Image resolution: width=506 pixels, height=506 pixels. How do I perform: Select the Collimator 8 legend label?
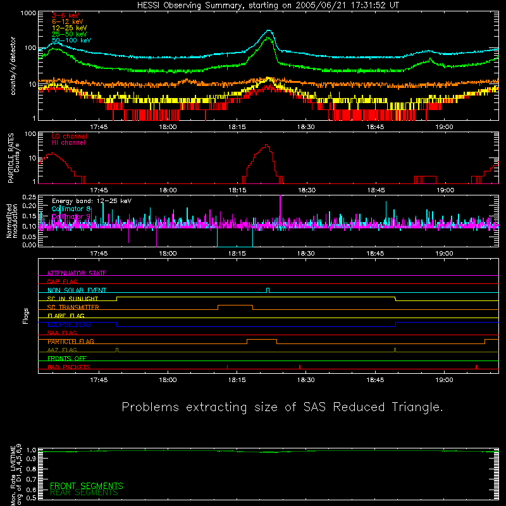[x=71, y=209]
